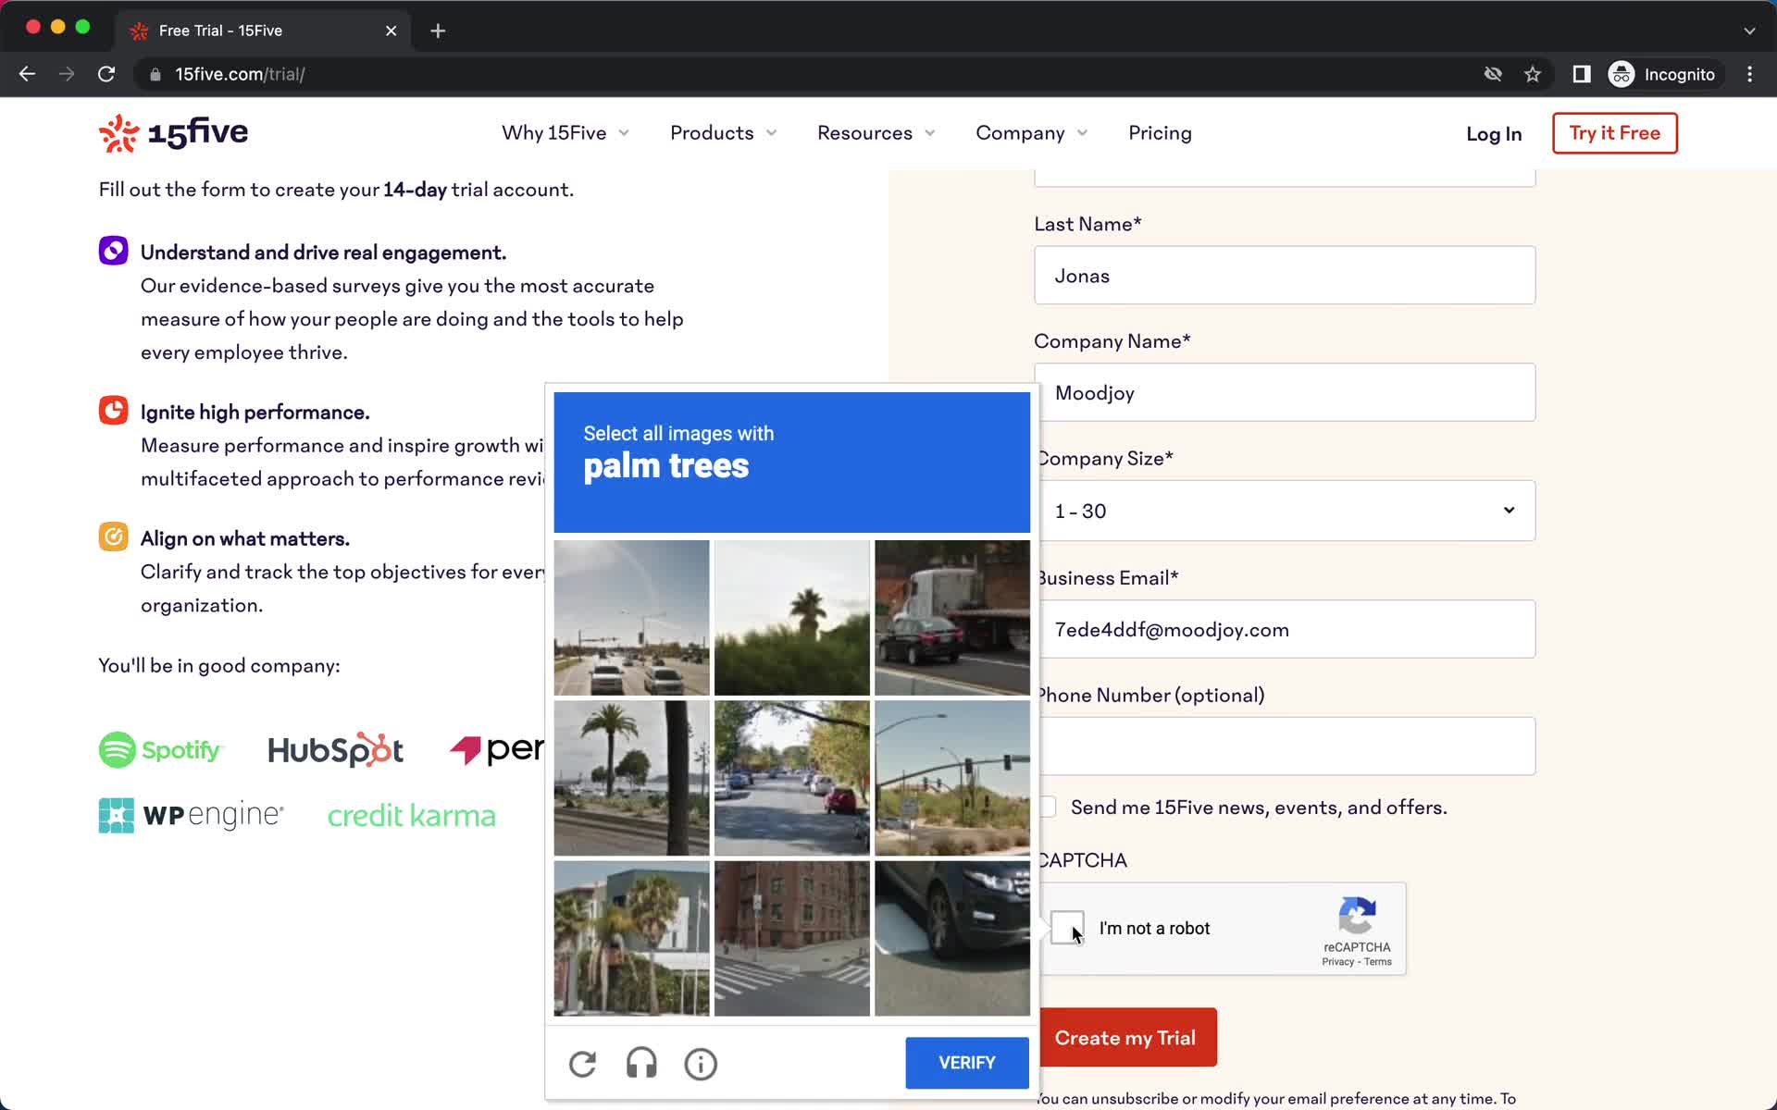Click the red performance icon
Viewport: 1777px width, 1110px height.
(x=113, y=410)
